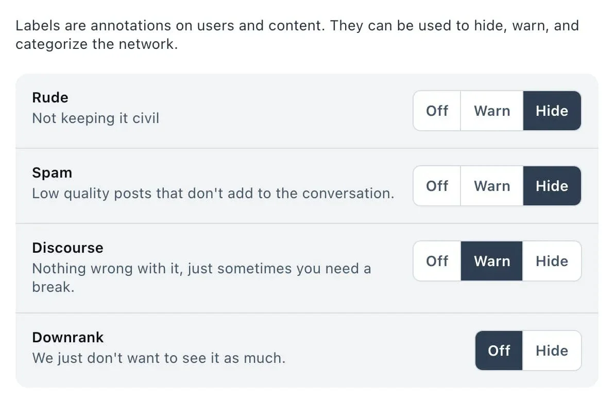Turn off the Discourse label
The width and height of the screenshot is (614, 402).
tap(437, 261)
